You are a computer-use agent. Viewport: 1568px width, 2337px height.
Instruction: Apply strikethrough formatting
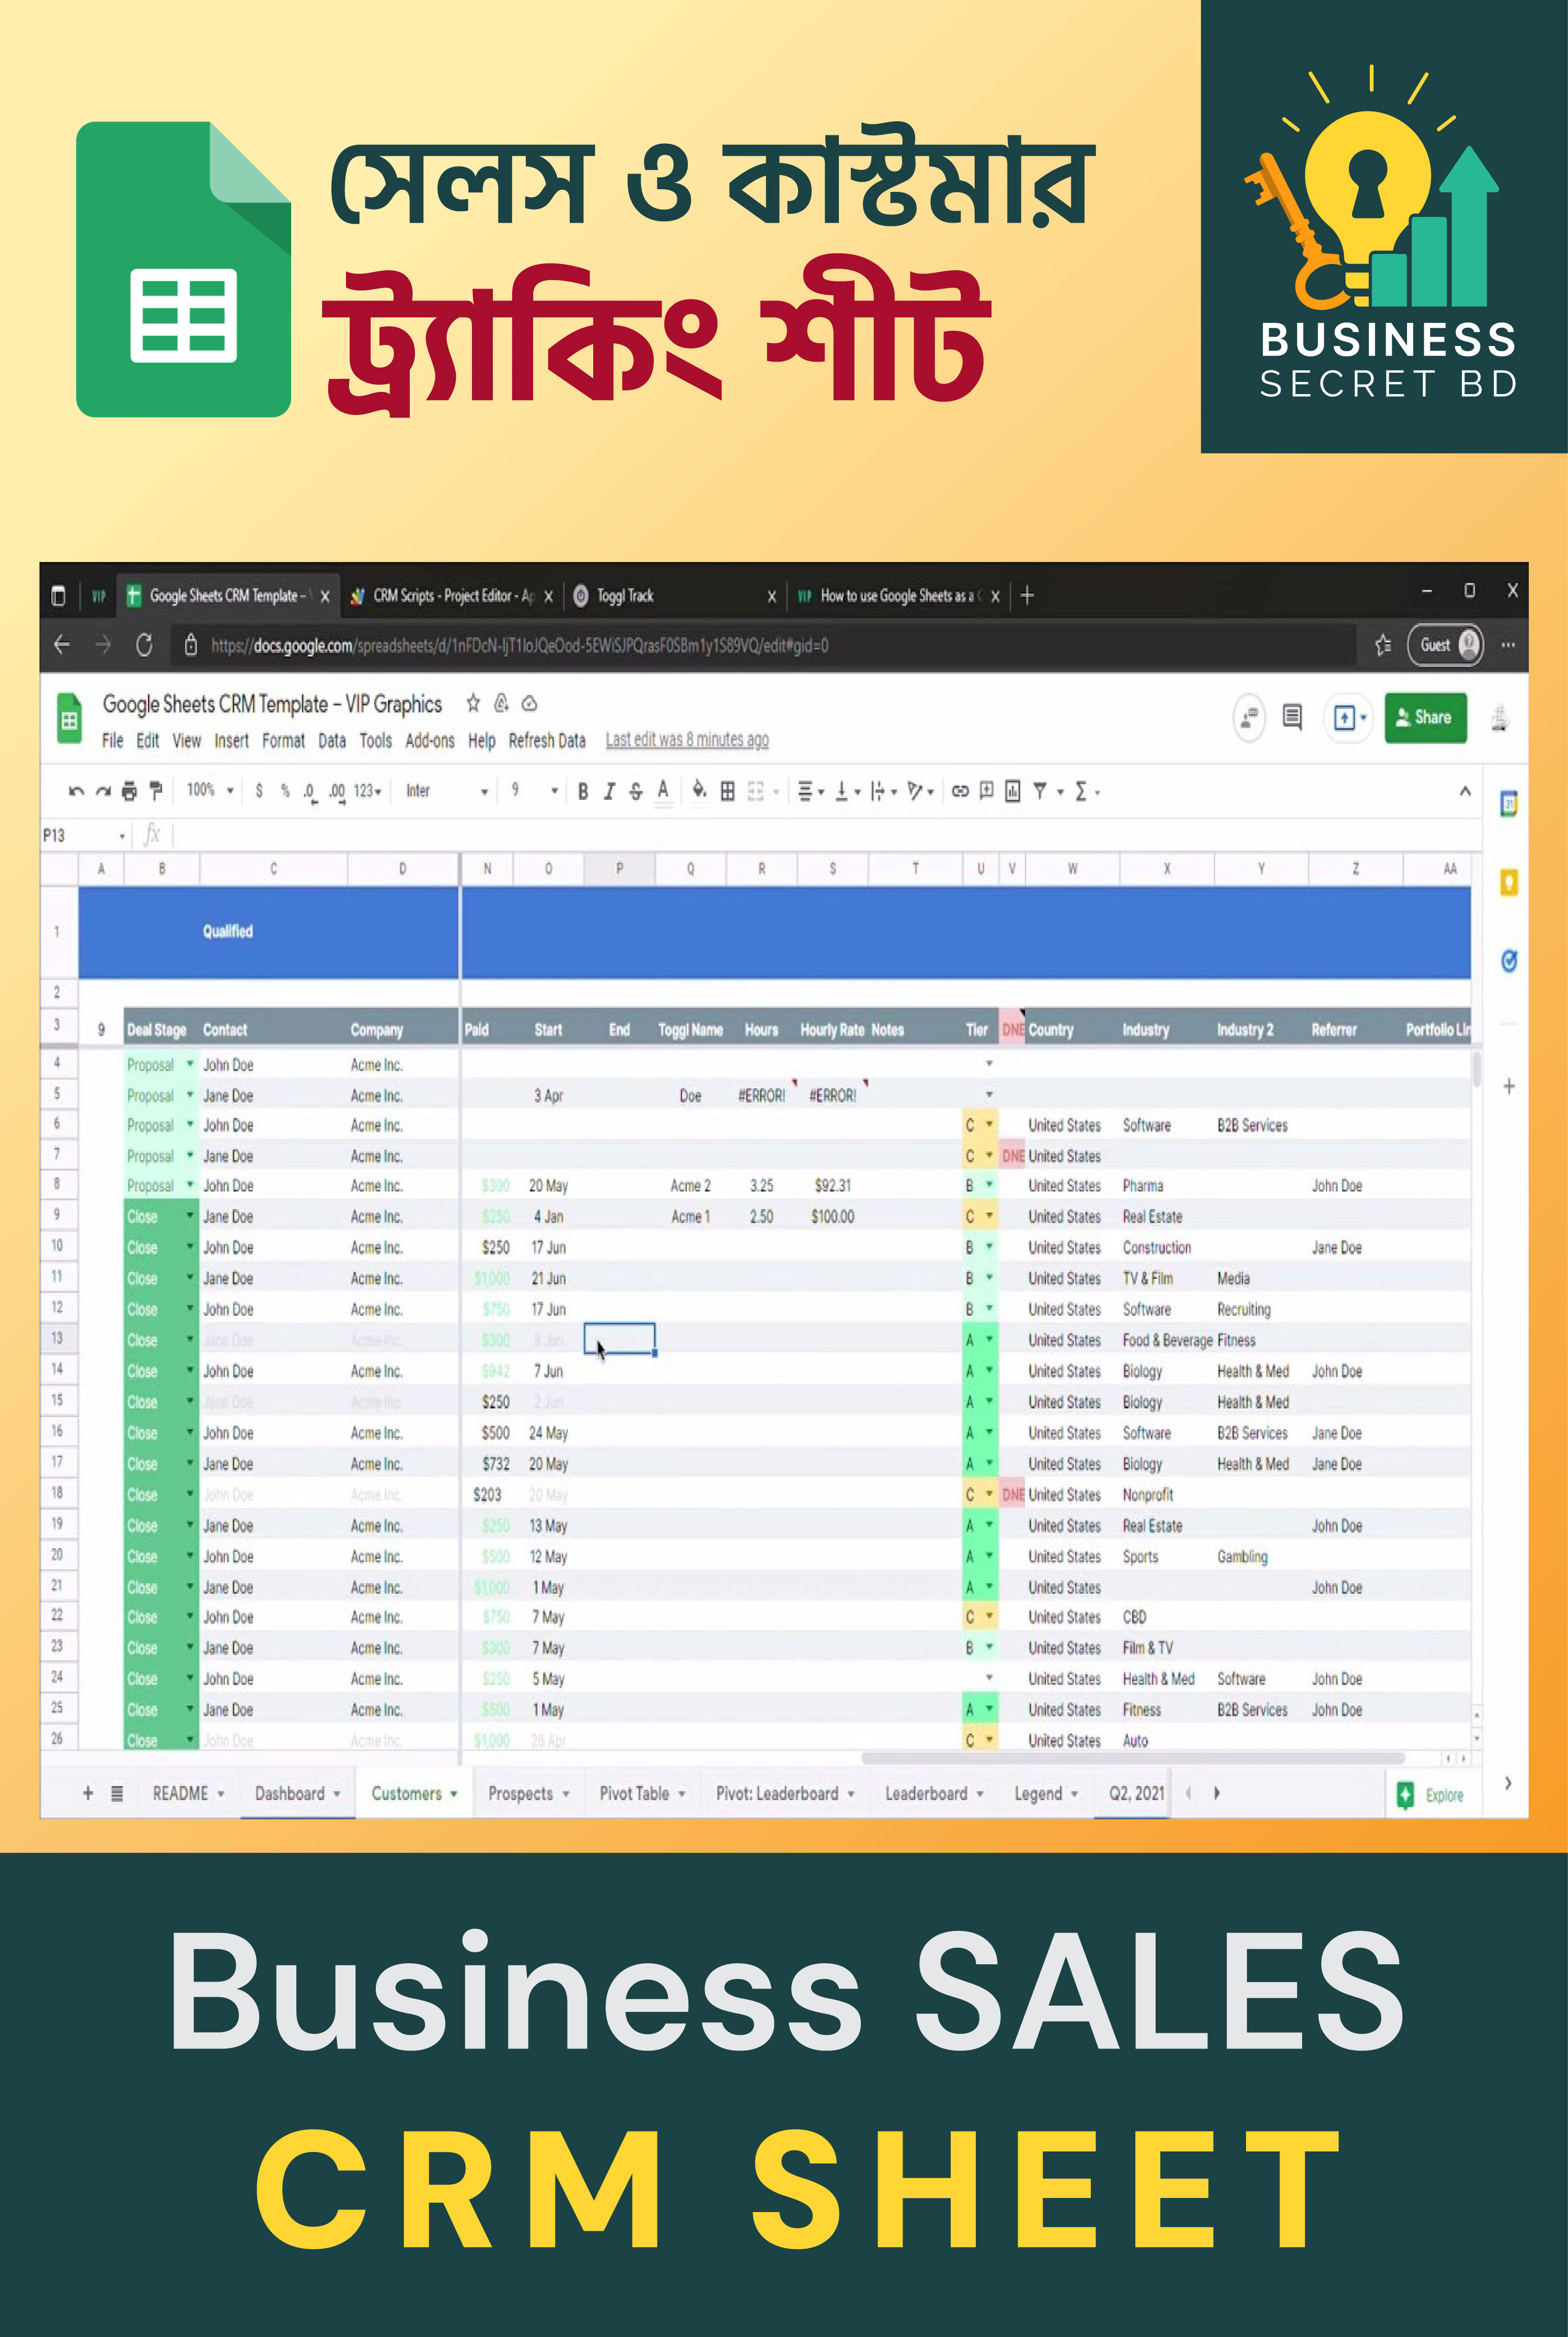point(636,790)
